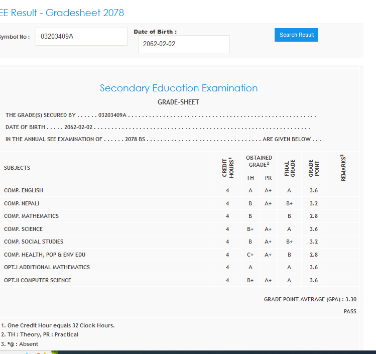Select the GRADE POINT column header

tap(314, 167)
